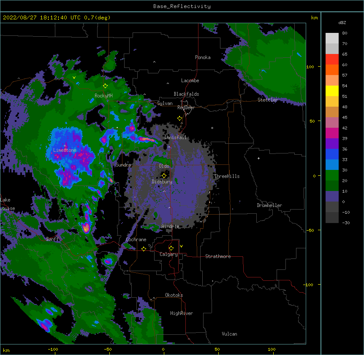This screenshot has height=355, width=364.
Task: Pick the dark green 10–20 dBZ legend swatch
Action: pyautogui.click(x=332, y=186)
